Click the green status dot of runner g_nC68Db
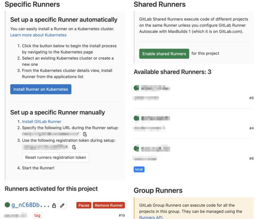The height and width of the screenshot is (219, 265). 7,205
